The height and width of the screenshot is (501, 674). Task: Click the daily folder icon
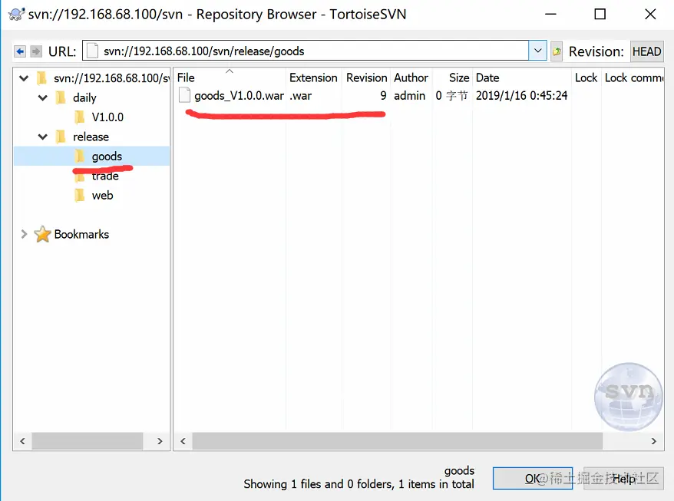(61, 97)
